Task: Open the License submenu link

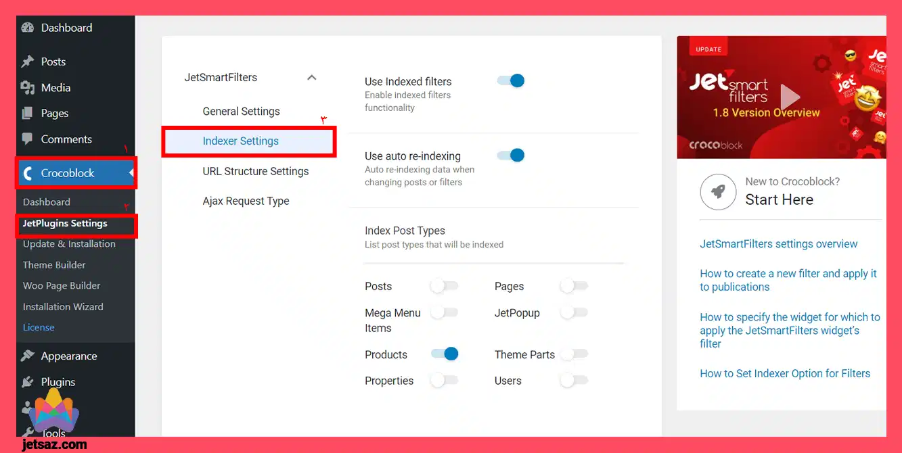Action: (x=39, y=327)
